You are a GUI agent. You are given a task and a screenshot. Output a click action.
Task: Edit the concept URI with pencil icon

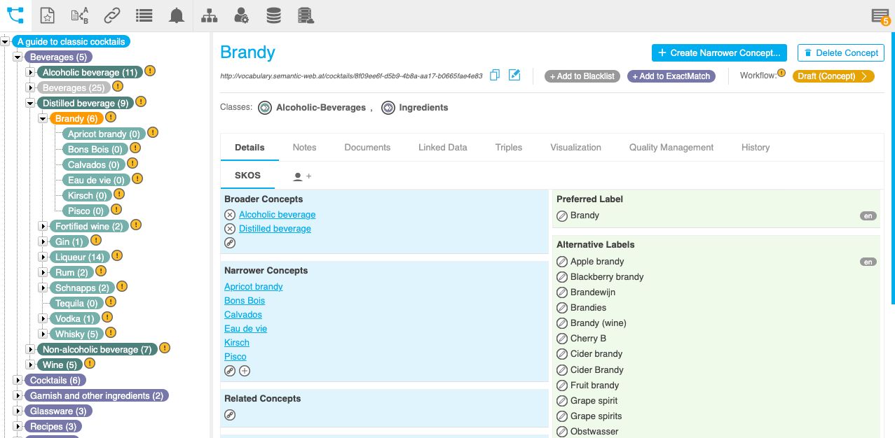click(514, 75)
